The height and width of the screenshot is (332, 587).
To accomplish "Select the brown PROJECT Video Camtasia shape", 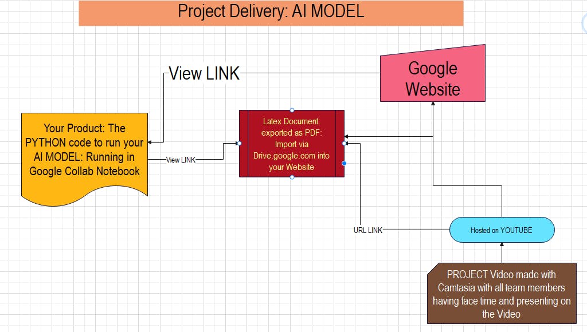I will pyautogui.click(x=502, y=294).
